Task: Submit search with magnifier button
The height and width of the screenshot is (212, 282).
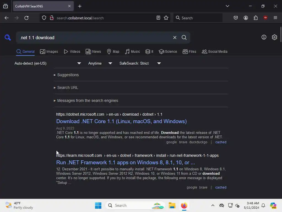Action: point(184,38)
